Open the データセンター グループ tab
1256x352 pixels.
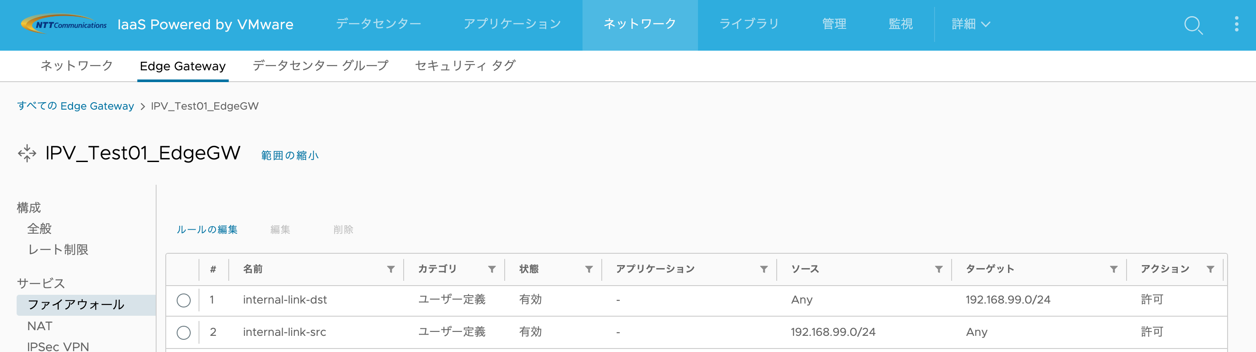coord(319,66)
